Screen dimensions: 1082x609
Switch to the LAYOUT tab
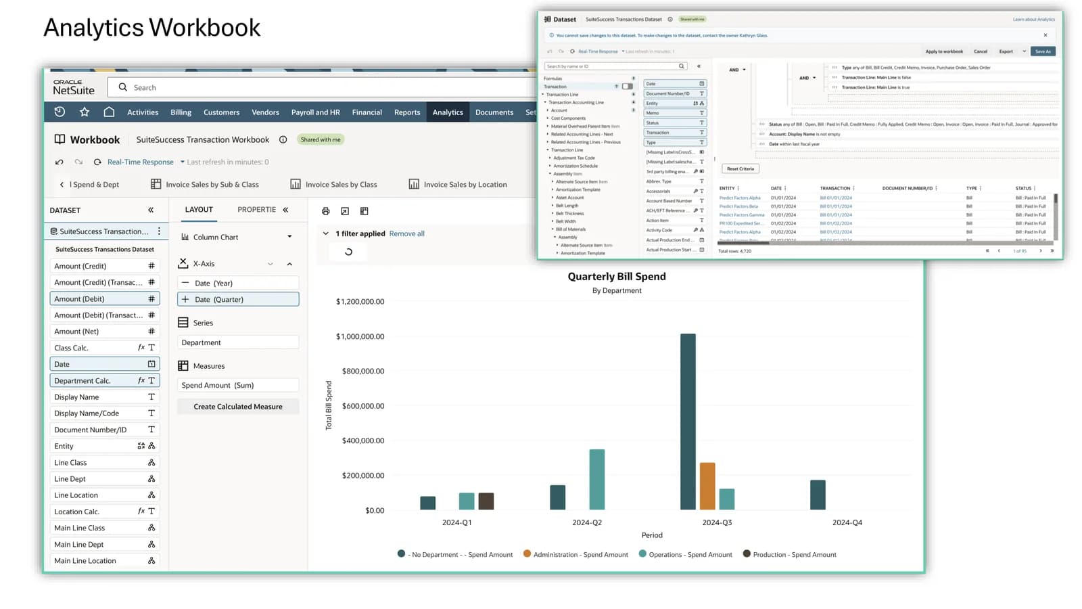(x=199, y=210)
